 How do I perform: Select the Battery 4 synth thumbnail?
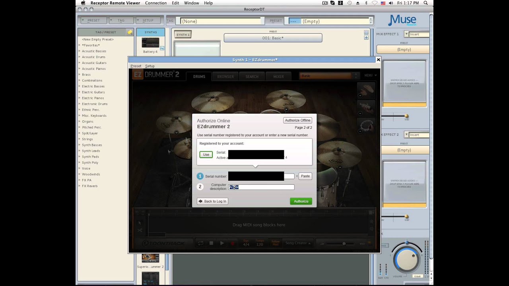coord(150,43)
